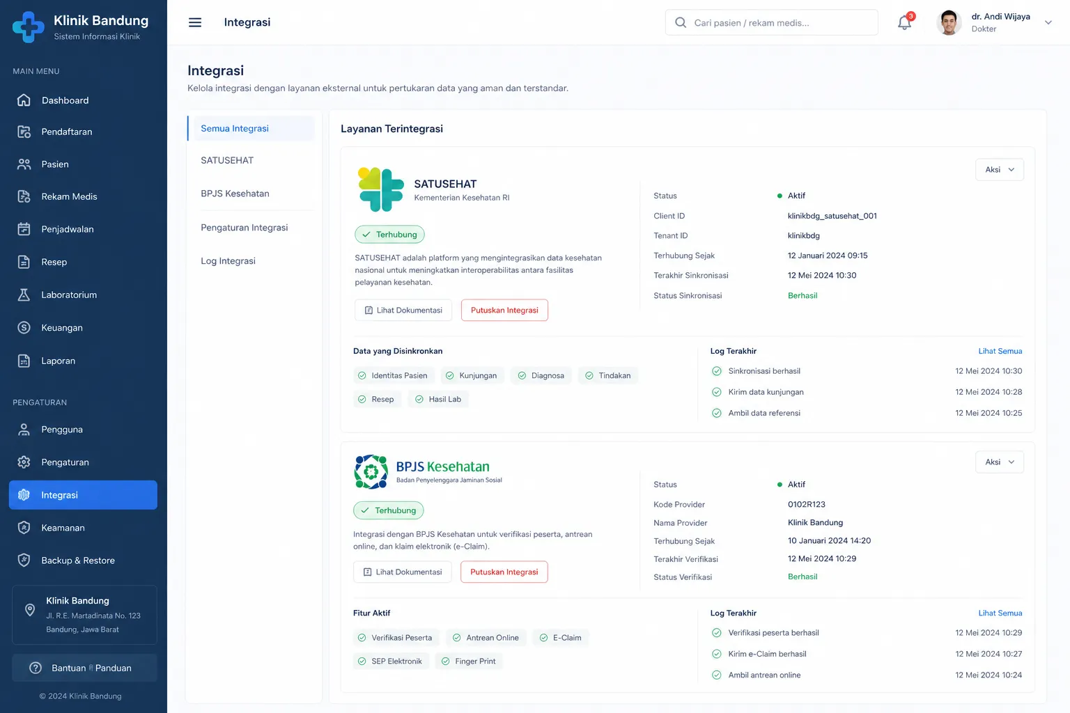
Task: Open Dashboard from the home icon
Action: click(x=24, y=100)
